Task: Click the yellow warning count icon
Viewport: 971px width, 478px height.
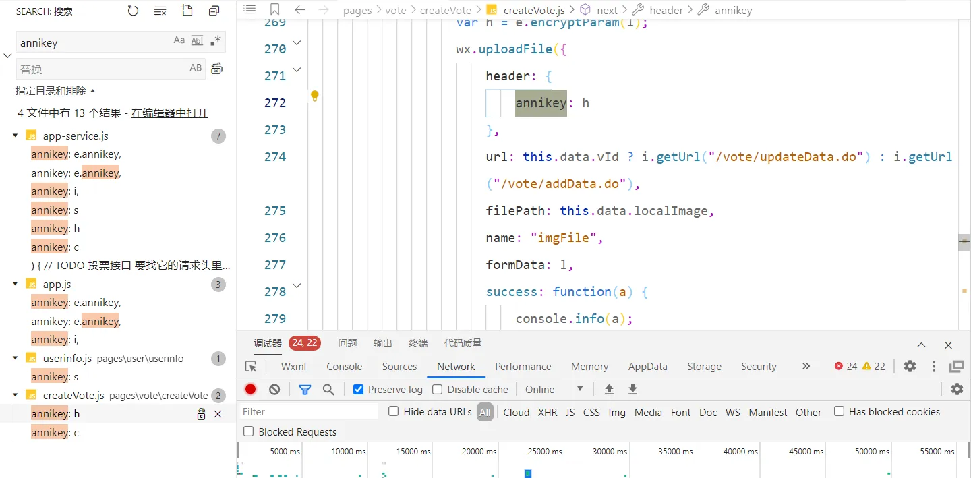Action: pyautogui.click(x=866, y=366)
